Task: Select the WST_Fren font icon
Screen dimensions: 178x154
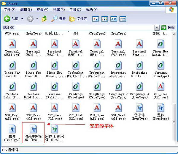Action: click(x=33, y=108)
